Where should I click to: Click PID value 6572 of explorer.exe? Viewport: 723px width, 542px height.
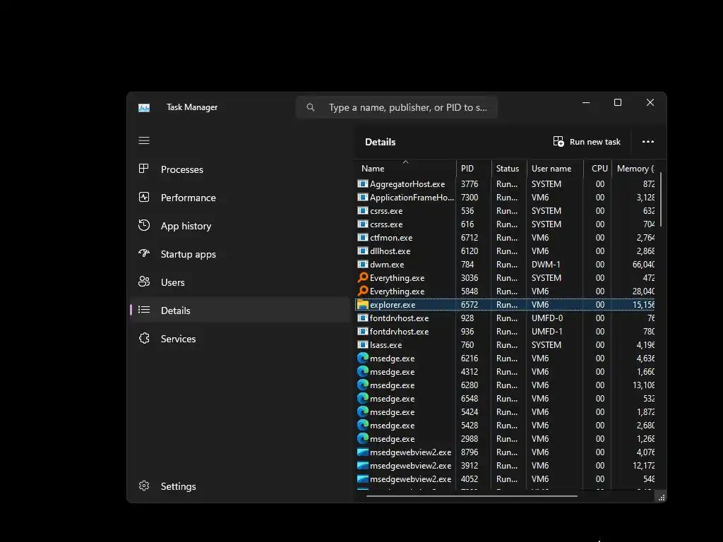click(x=470, y=305)
